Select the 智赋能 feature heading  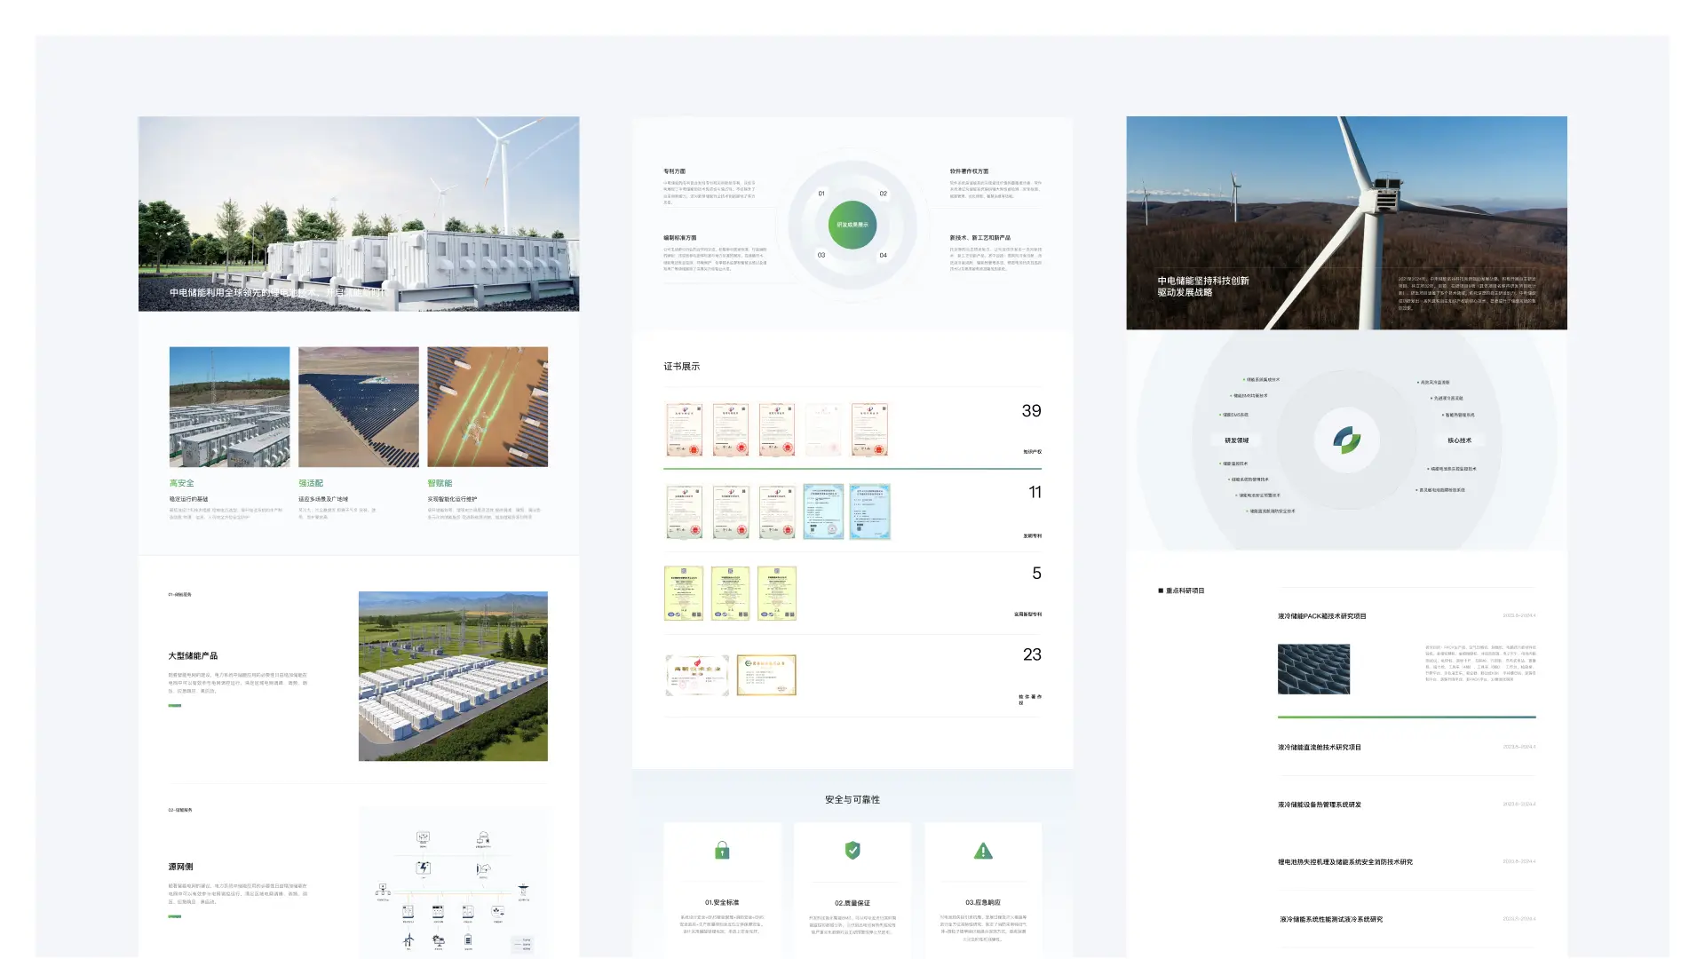440,483
